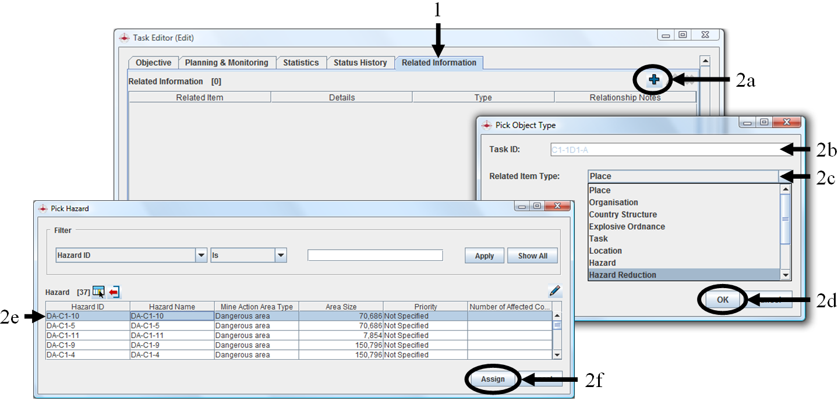Close the Pick Hazard dialog window

pyautogui.click(x=558, y=207)
